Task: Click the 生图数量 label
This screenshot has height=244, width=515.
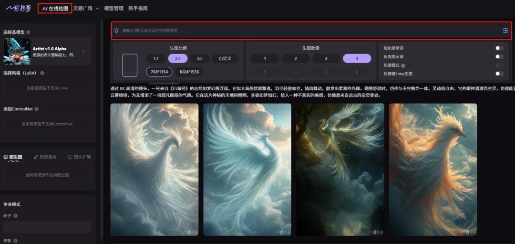Action: click(311, 48)
